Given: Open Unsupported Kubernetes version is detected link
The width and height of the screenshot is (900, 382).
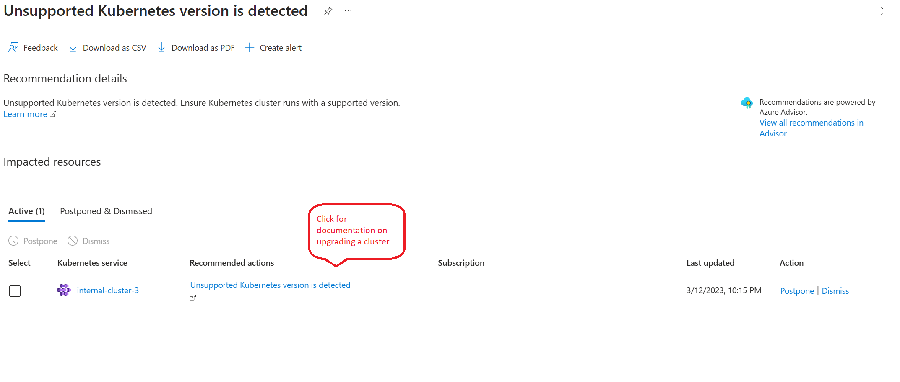Looking at the screenshot, I should coord(270,285).
